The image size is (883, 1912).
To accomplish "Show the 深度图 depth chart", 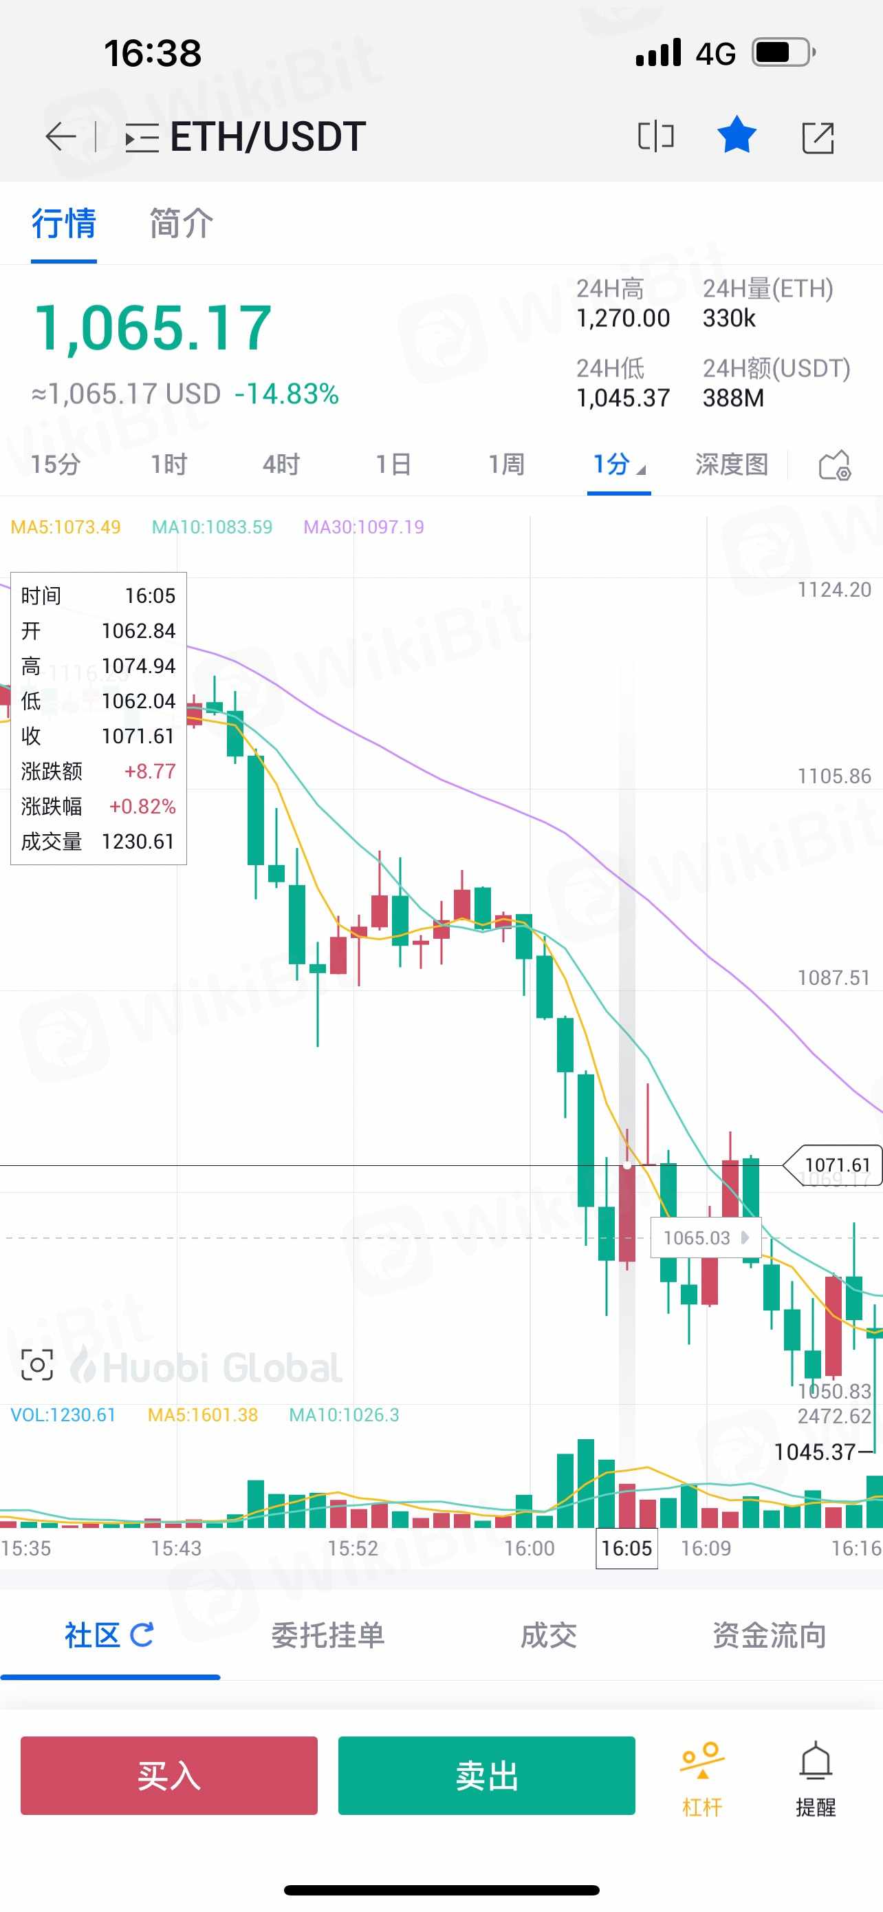I will 731,465.
